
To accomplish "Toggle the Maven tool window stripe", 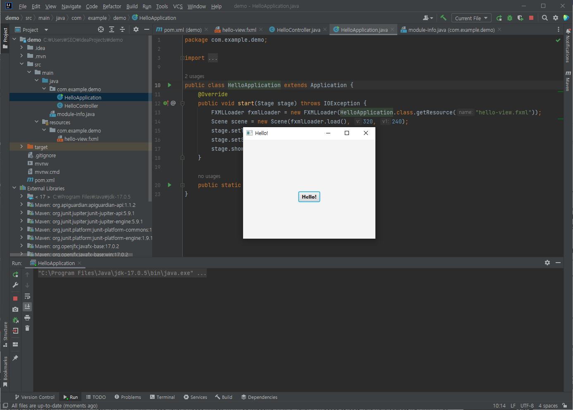I will (568, 81).
